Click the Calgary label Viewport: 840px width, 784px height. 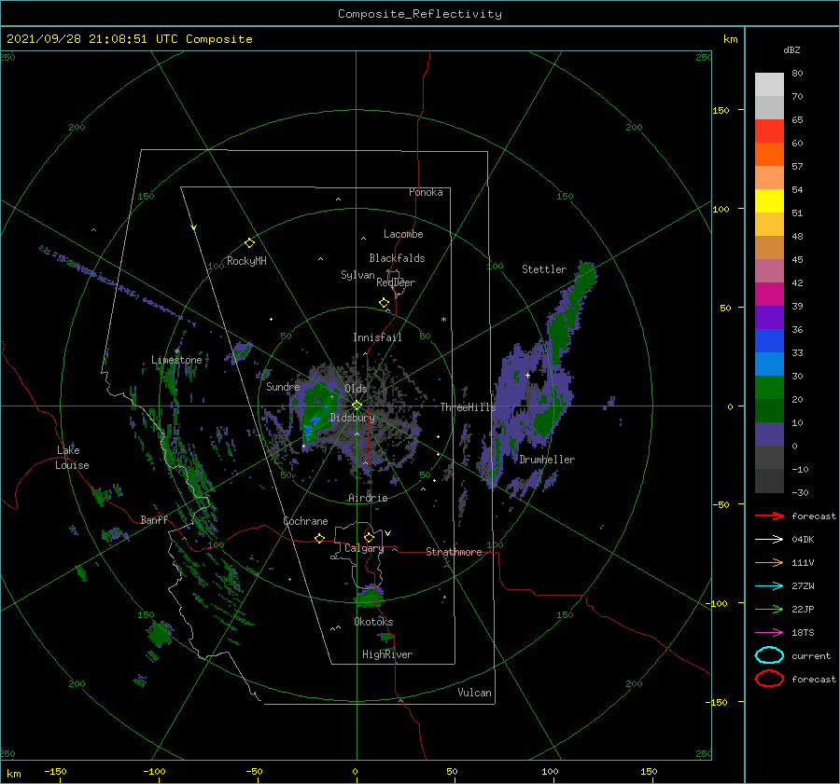pyautogui.click(x=364, y=548)
